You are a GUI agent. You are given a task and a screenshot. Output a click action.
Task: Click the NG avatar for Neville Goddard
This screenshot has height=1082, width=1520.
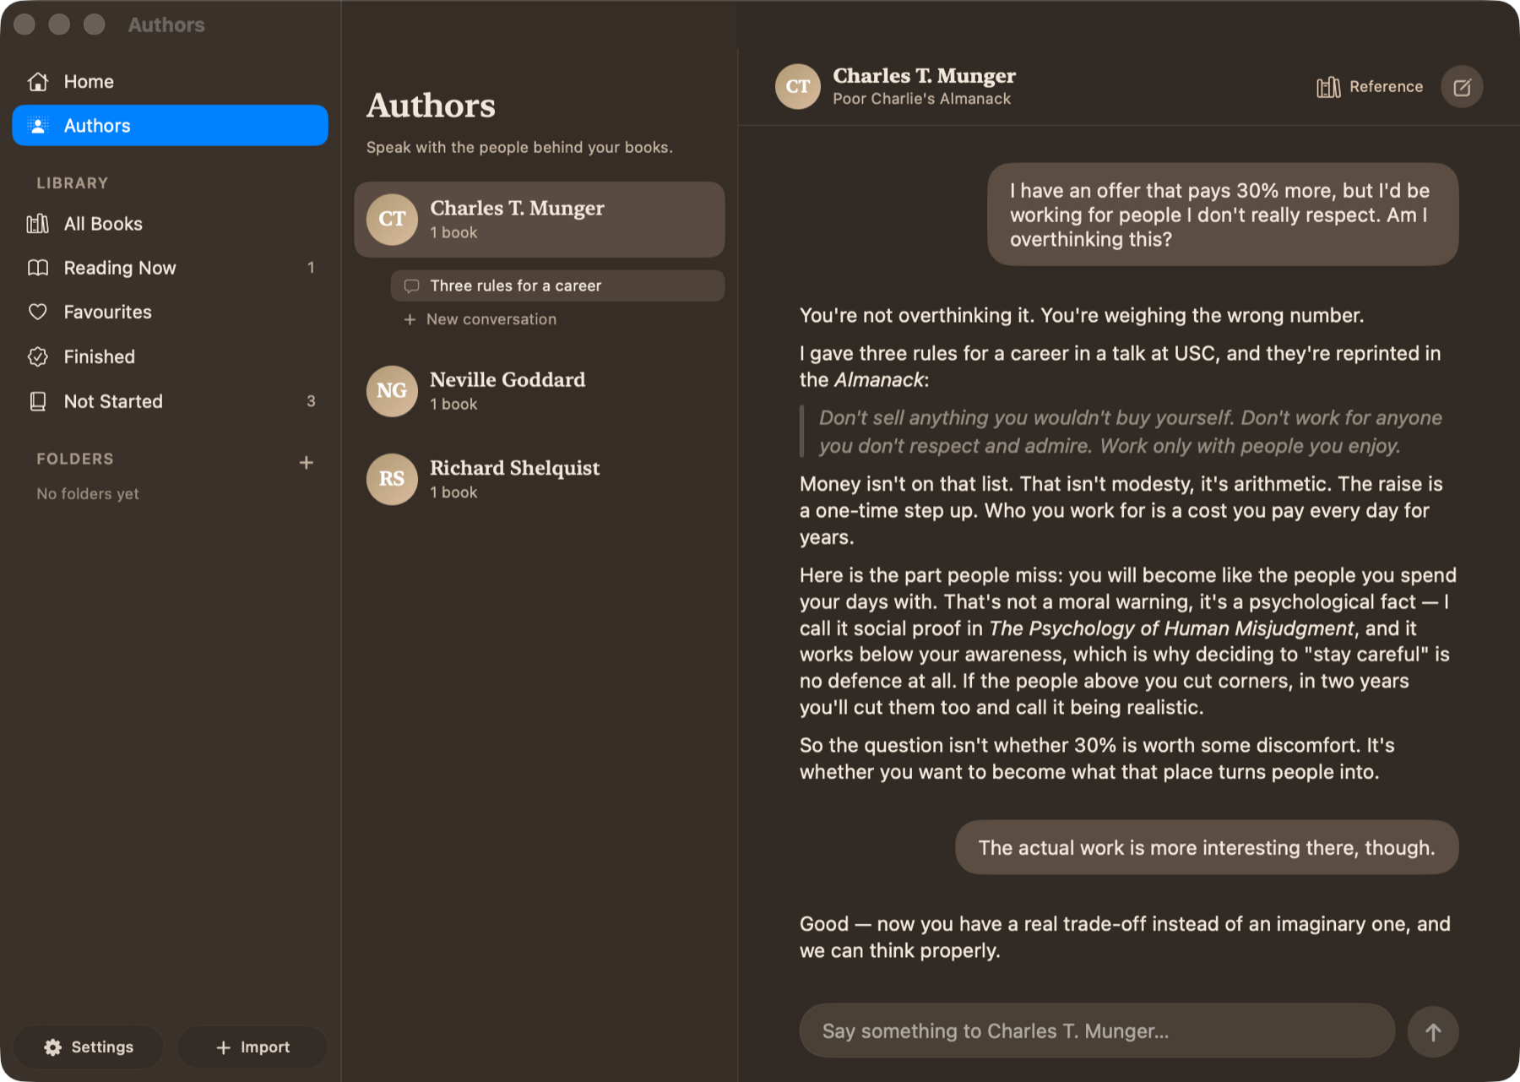click(392, 391)
